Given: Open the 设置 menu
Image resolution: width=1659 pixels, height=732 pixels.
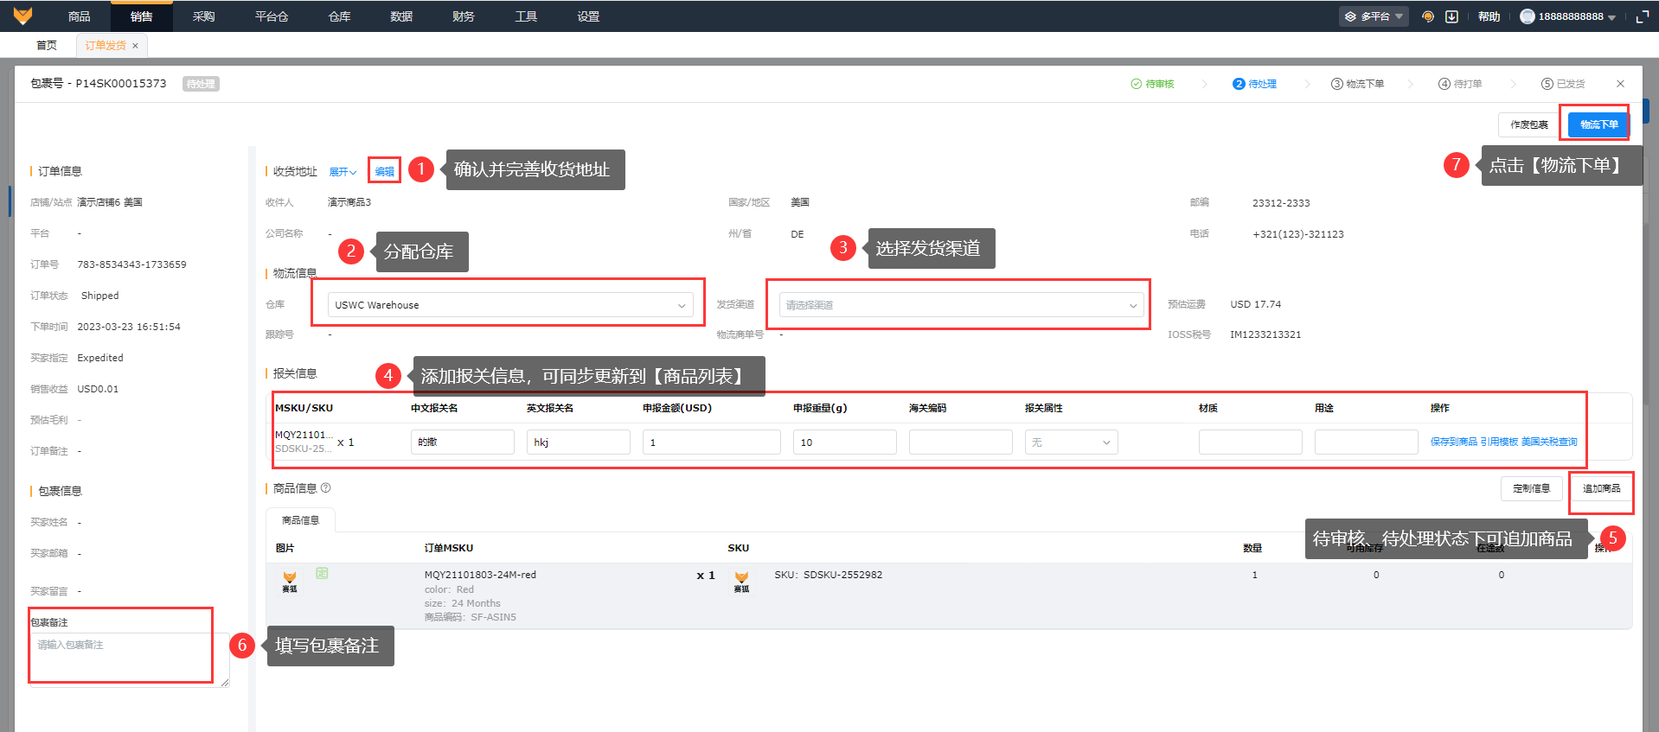Looking at the screenshot, I should pos(588,16).
